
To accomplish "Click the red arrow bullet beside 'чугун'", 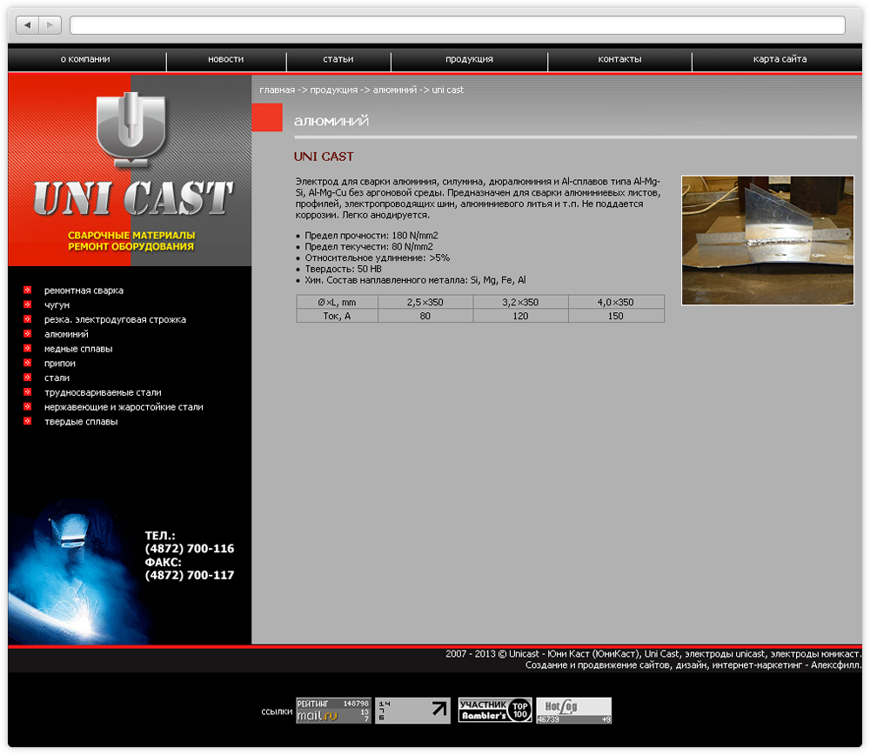I will (x=27, y=304).
